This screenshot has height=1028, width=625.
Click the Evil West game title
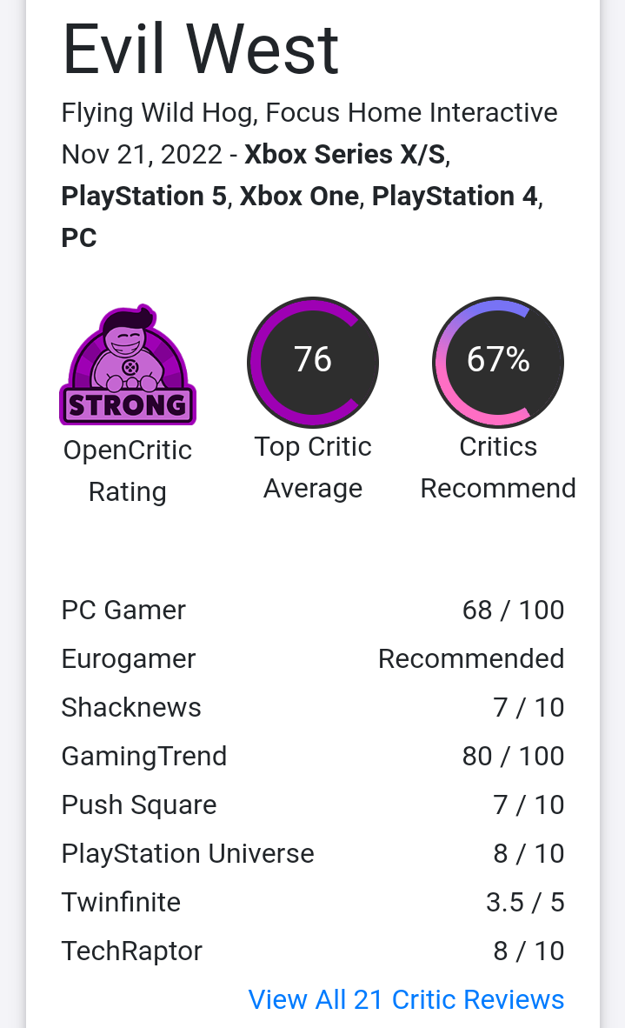click(x=201, y=50)
